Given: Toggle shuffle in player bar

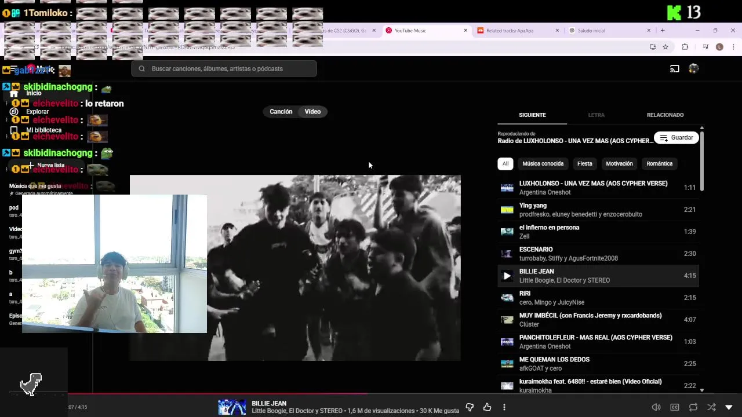Looking at the screenshot, I should (x=712, y=408).
